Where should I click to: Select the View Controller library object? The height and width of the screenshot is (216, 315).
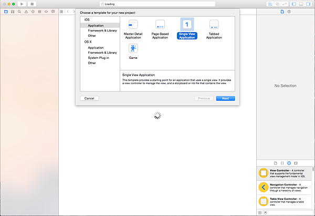284,173
